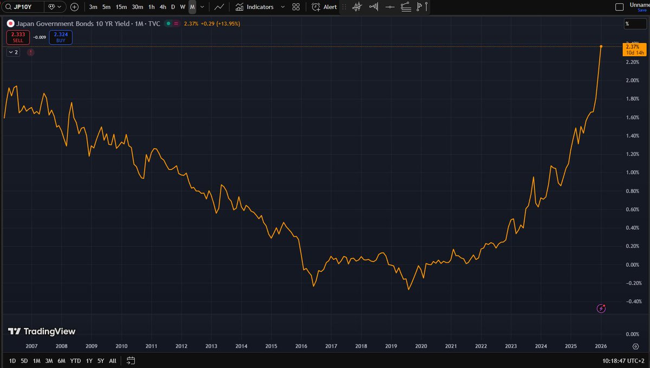Click the red error warning icon in legend
Viewport: 650px width, 368px height.
30,52
